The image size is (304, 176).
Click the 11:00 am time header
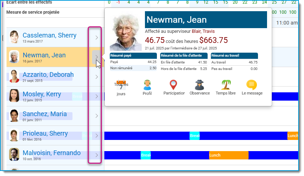(x=287, y=23)
